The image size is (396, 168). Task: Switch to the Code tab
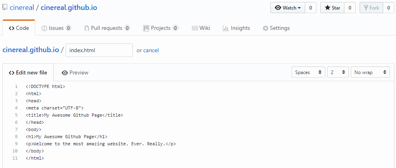click(19, 28)
